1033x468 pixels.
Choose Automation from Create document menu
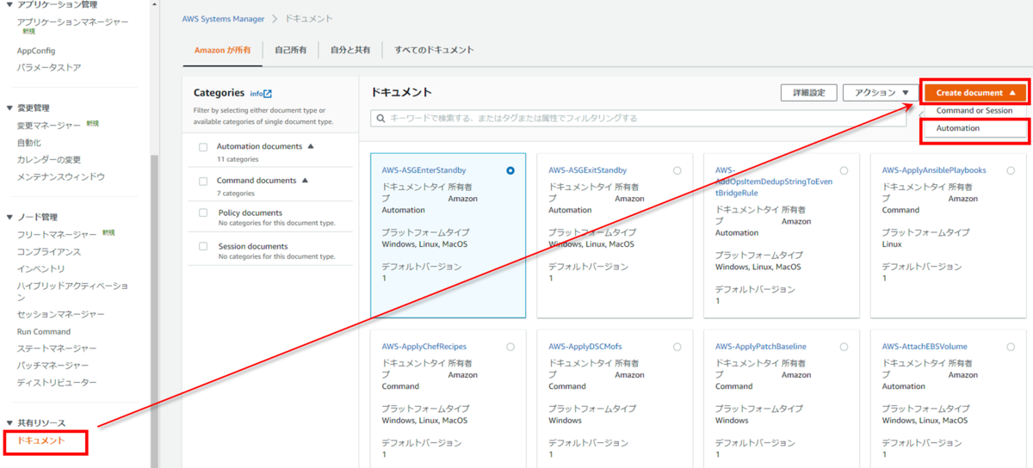pyautogui.click(x=958, y=128)
